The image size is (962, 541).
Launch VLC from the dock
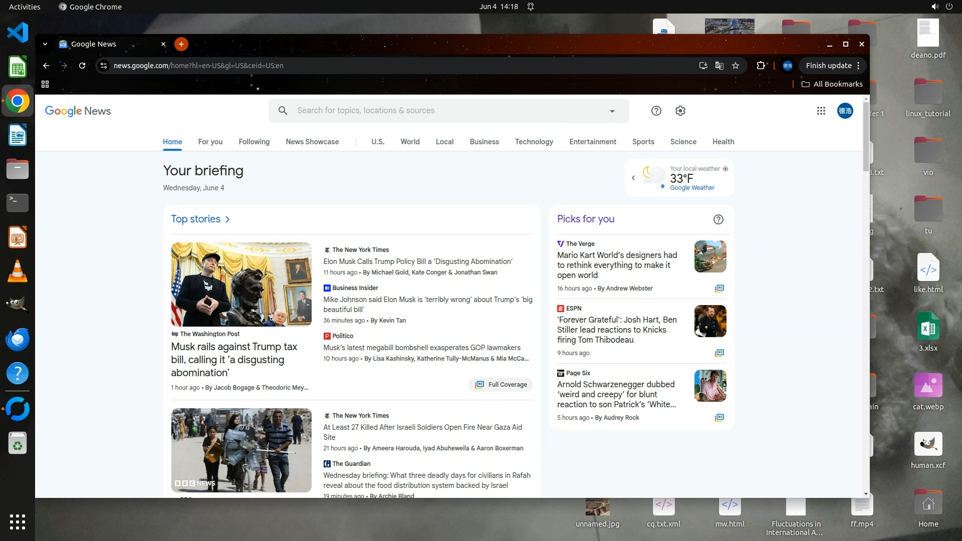(17, 272)
